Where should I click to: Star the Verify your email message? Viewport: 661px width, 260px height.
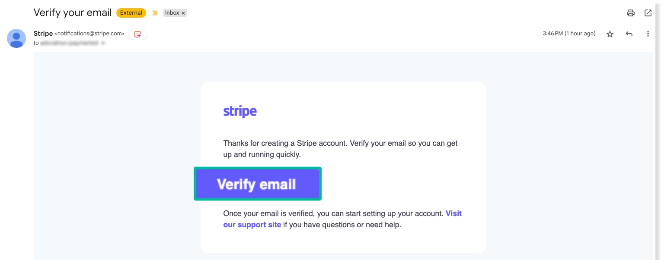click(610, 34)
